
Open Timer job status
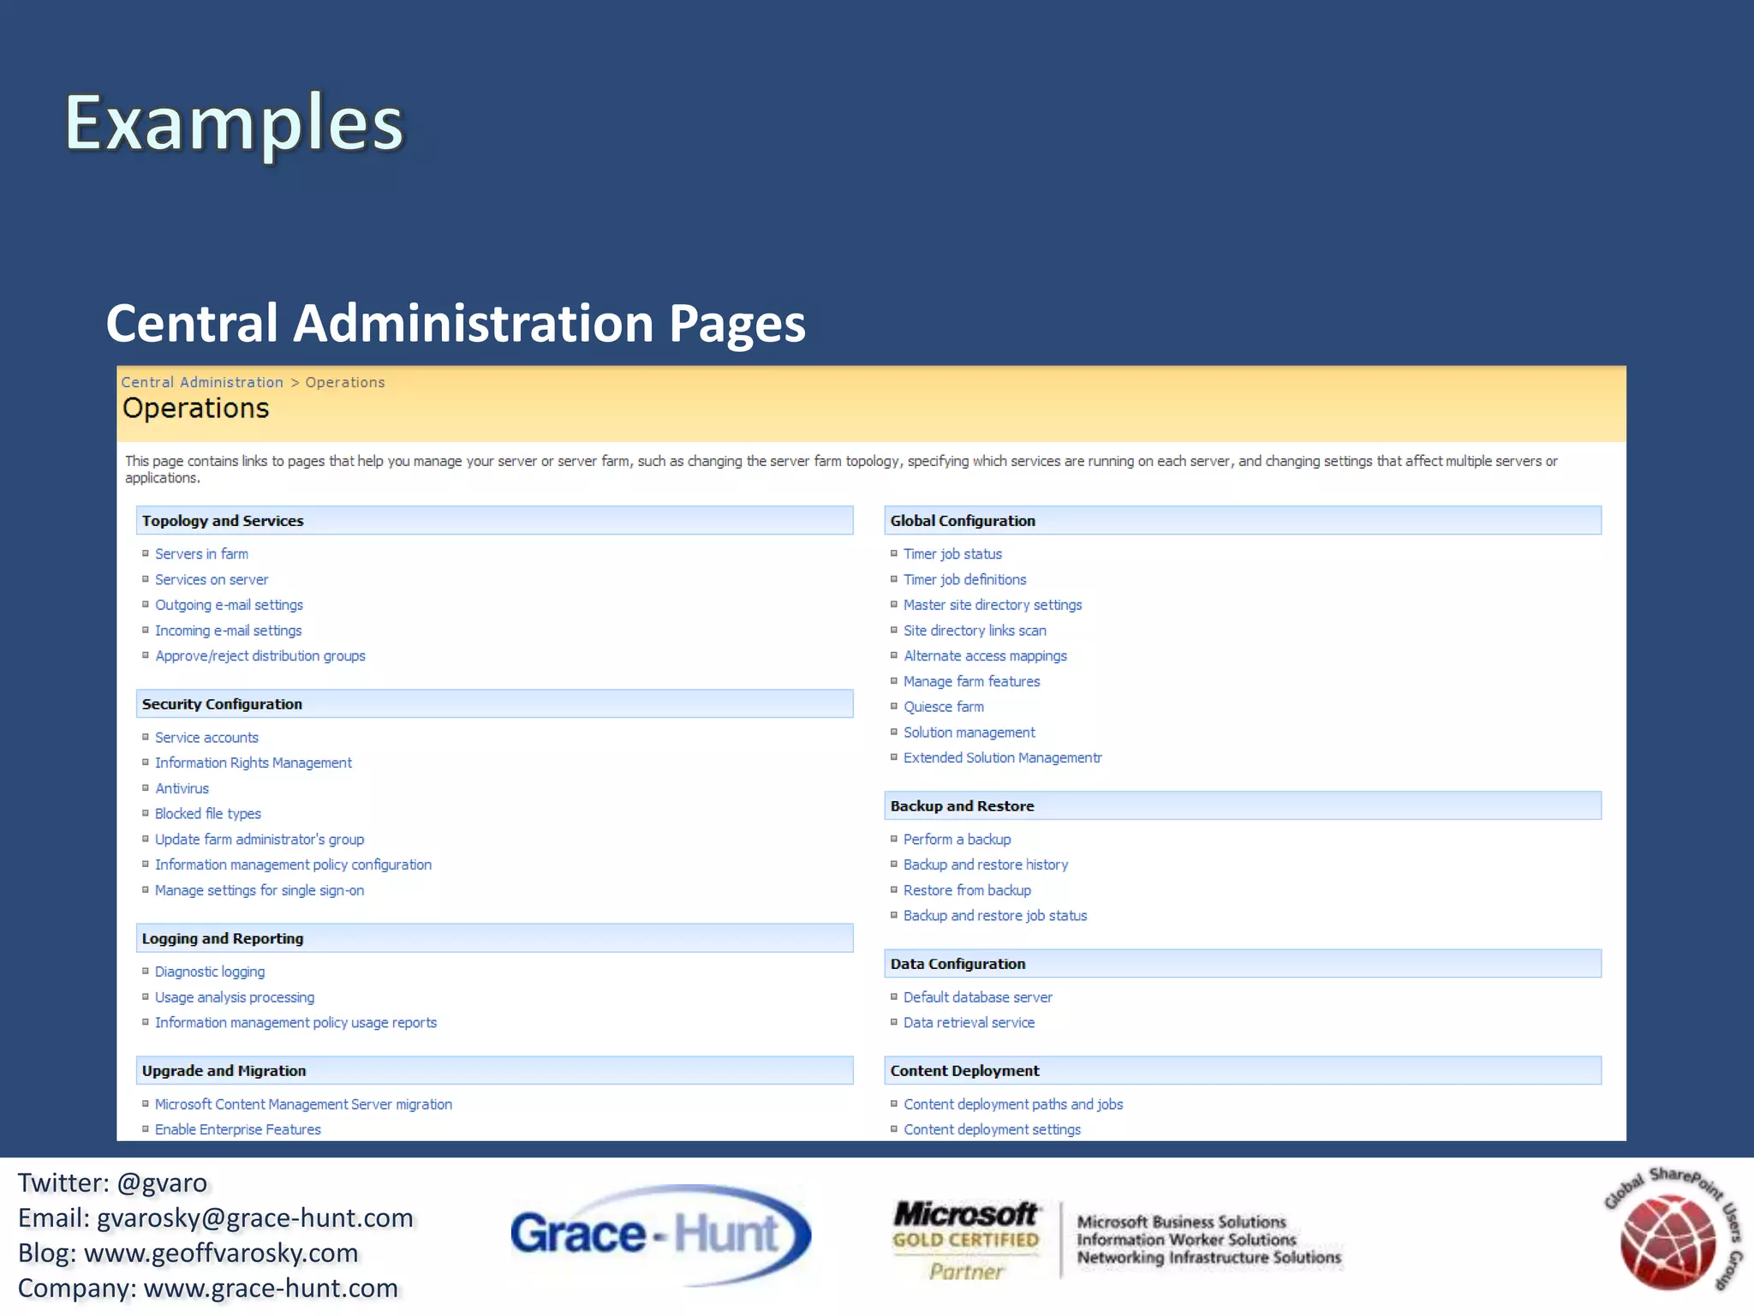[x=952, y=554]
